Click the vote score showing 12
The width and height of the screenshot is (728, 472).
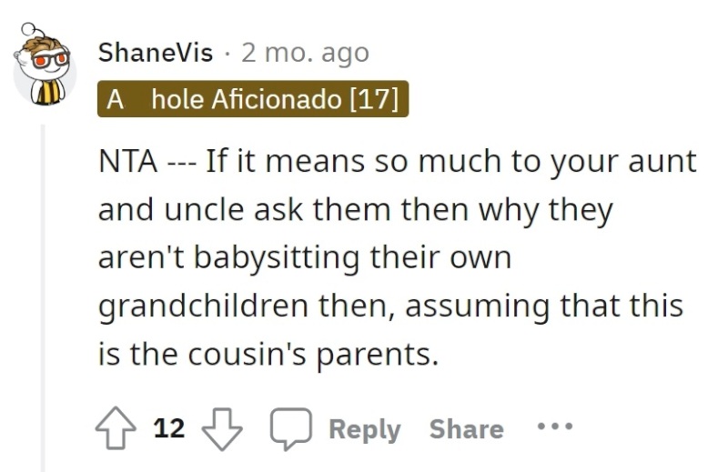point(169,428)
